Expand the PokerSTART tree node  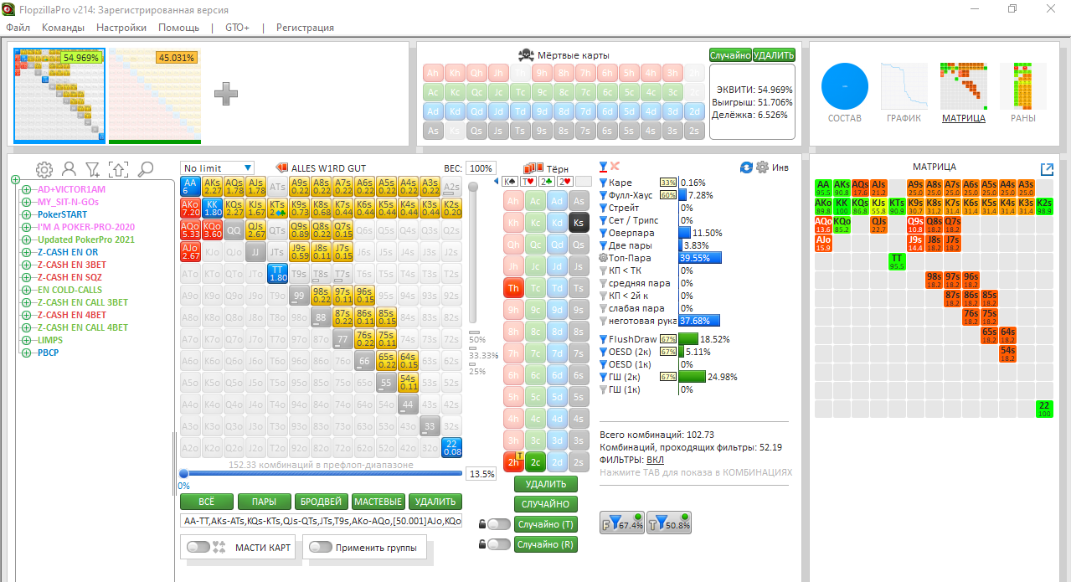tap(26, 214)
